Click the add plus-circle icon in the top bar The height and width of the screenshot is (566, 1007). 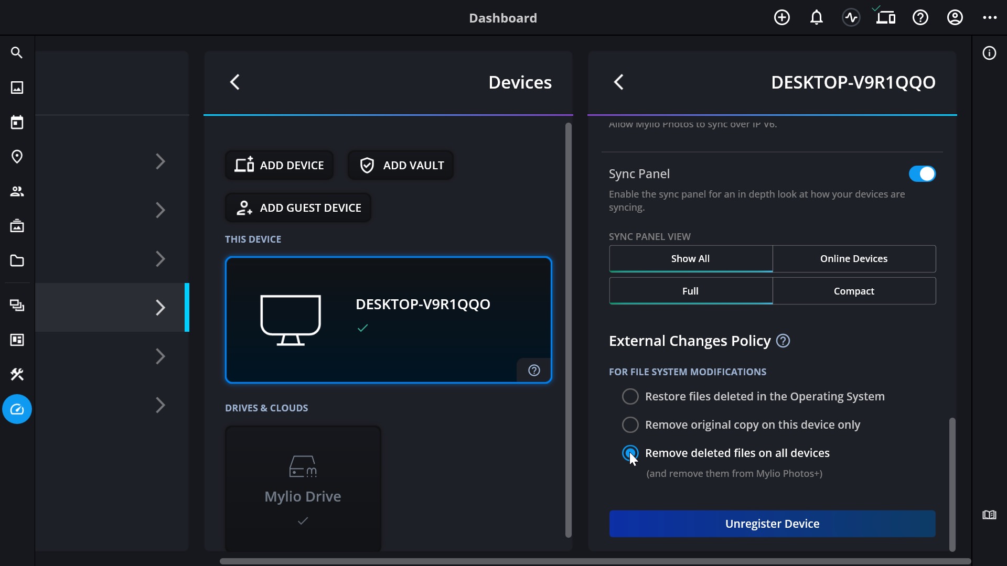coord(781,18)
